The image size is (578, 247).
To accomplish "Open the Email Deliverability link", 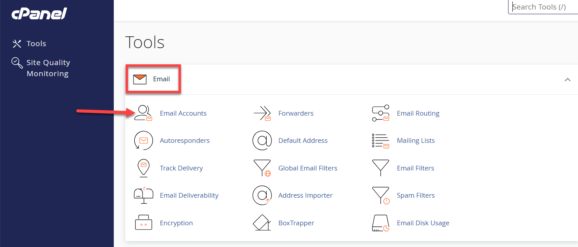I will tap(189, 195).
